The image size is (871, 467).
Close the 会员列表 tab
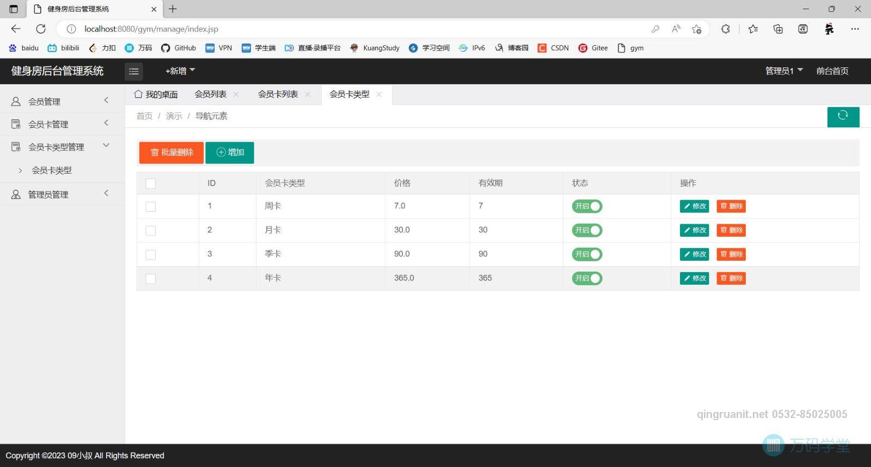pos(236,94)
